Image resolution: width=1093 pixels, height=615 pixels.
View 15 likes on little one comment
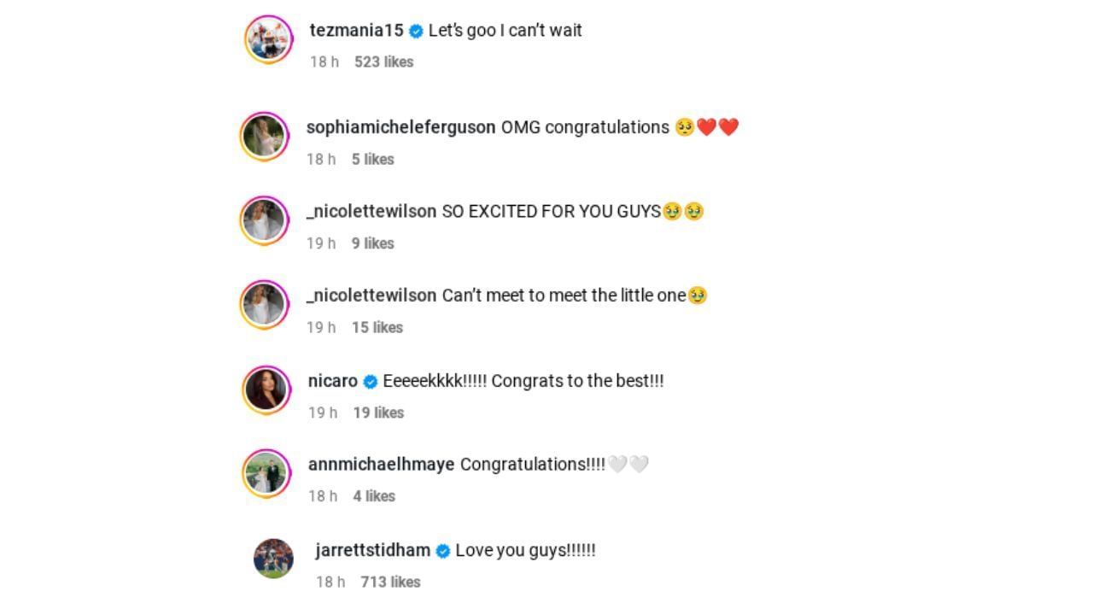(x=377, y=328)
